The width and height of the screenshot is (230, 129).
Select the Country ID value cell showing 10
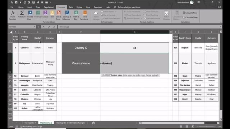pyautogui.click(x=134, y=48)
